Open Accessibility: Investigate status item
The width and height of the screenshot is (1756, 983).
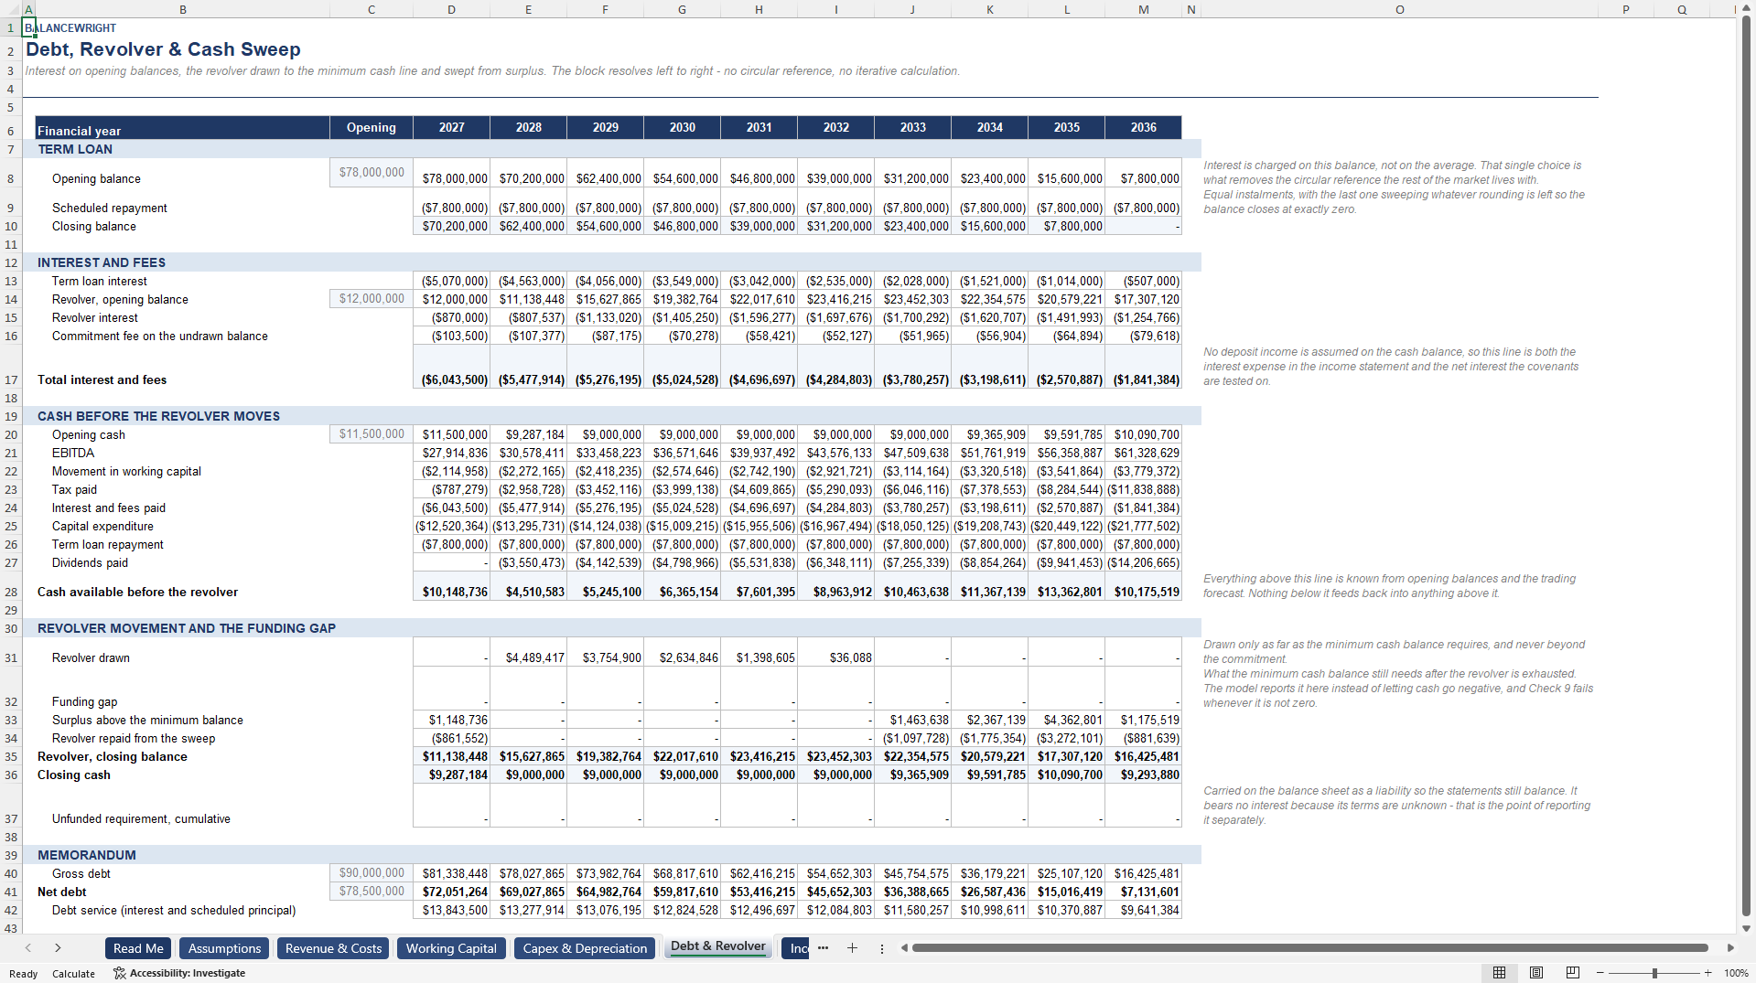pos(179,973)
